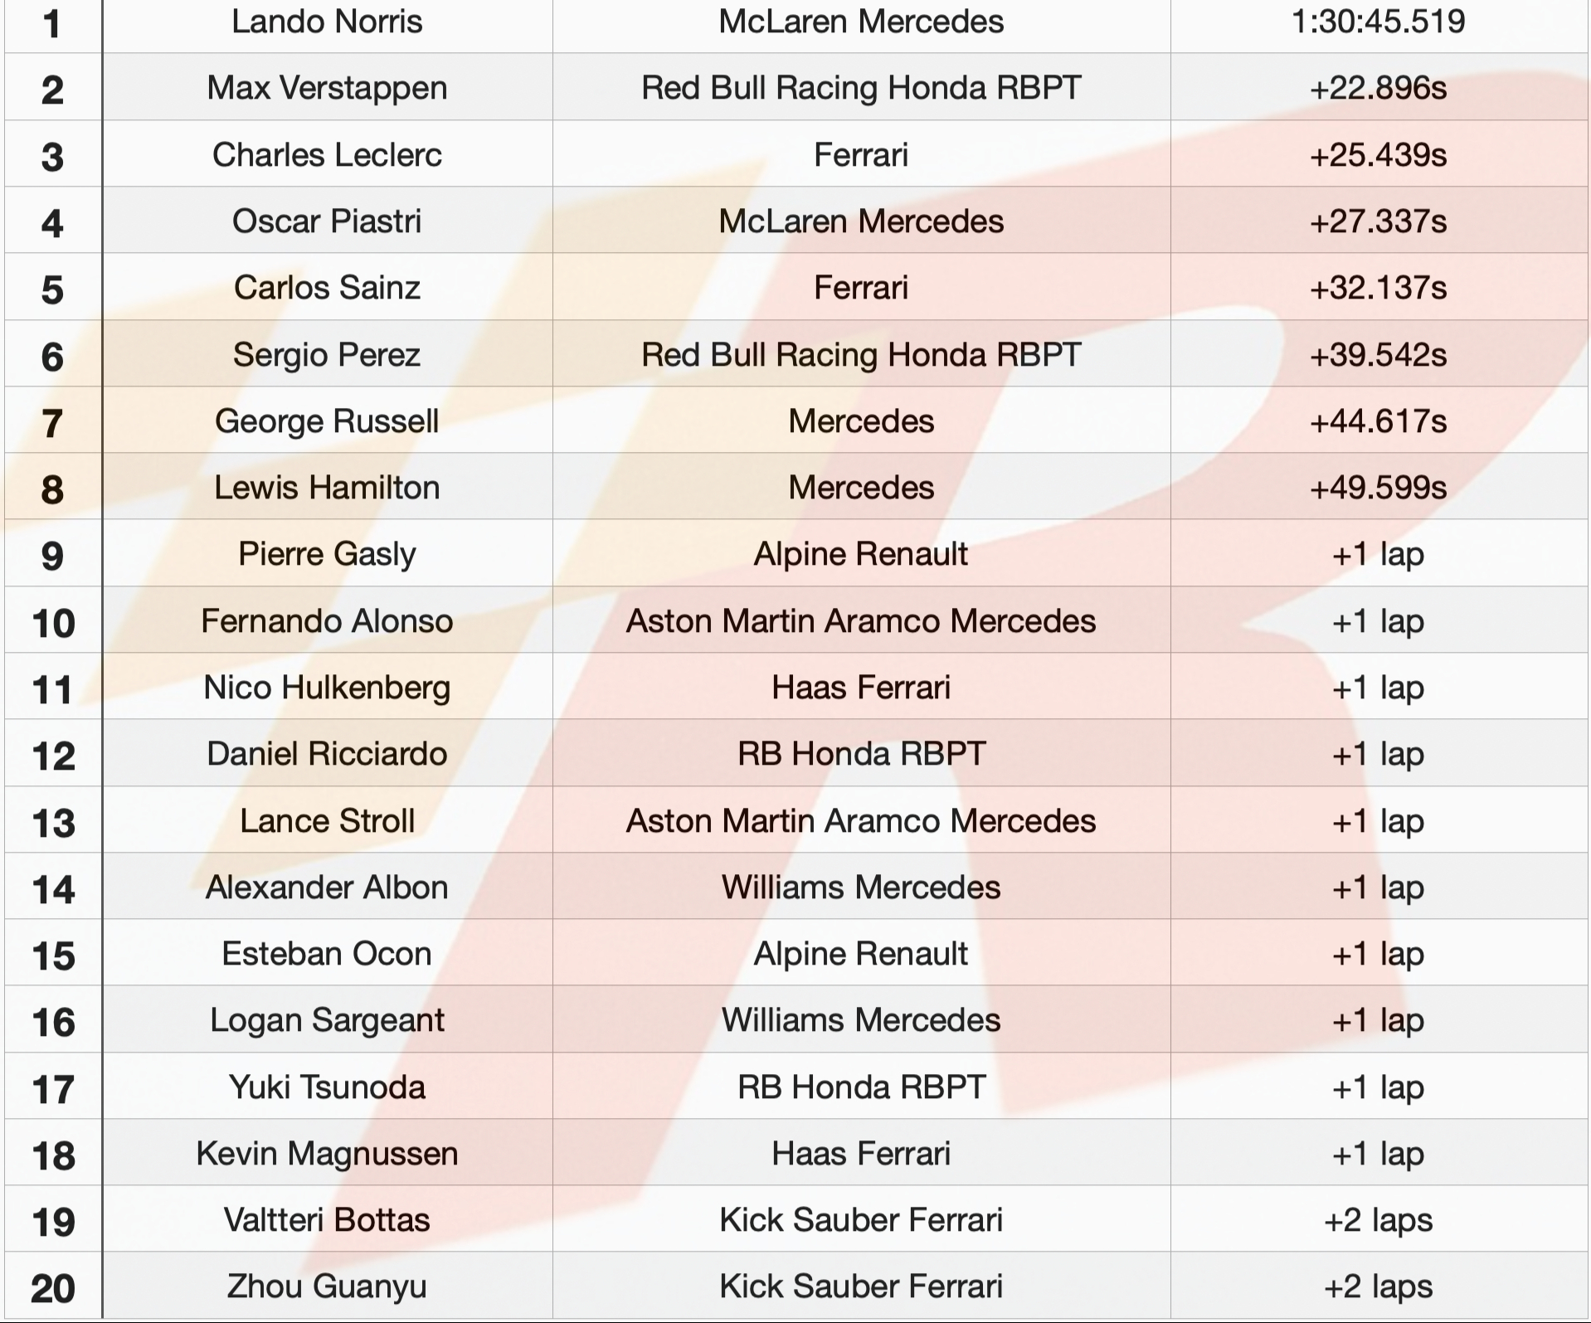Select the Alexander Albon cell
The height and width of the screenshot is (1323, 1591).
coord(327,888)
